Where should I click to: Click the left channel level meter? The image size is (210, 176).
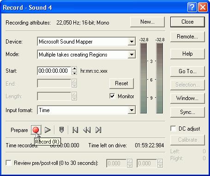click(144, 78)
